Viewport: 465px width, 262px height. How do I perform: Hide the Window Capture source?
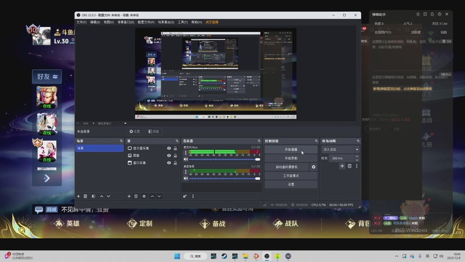click(169, 163)
